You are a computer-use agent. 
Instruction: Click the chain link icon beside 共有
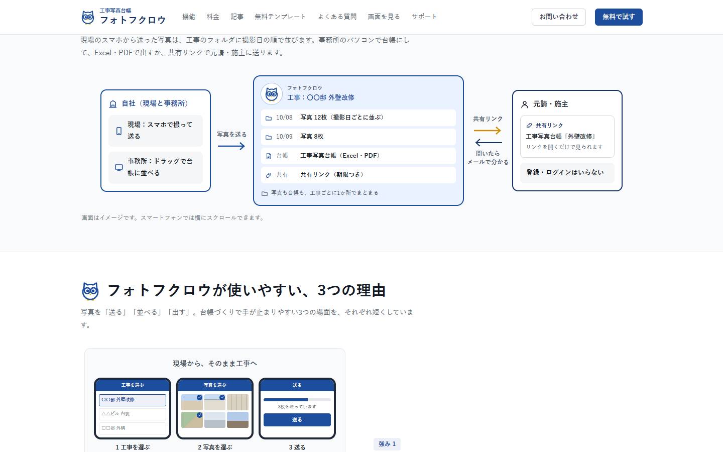pyautogui.click(x=269, y=175)
